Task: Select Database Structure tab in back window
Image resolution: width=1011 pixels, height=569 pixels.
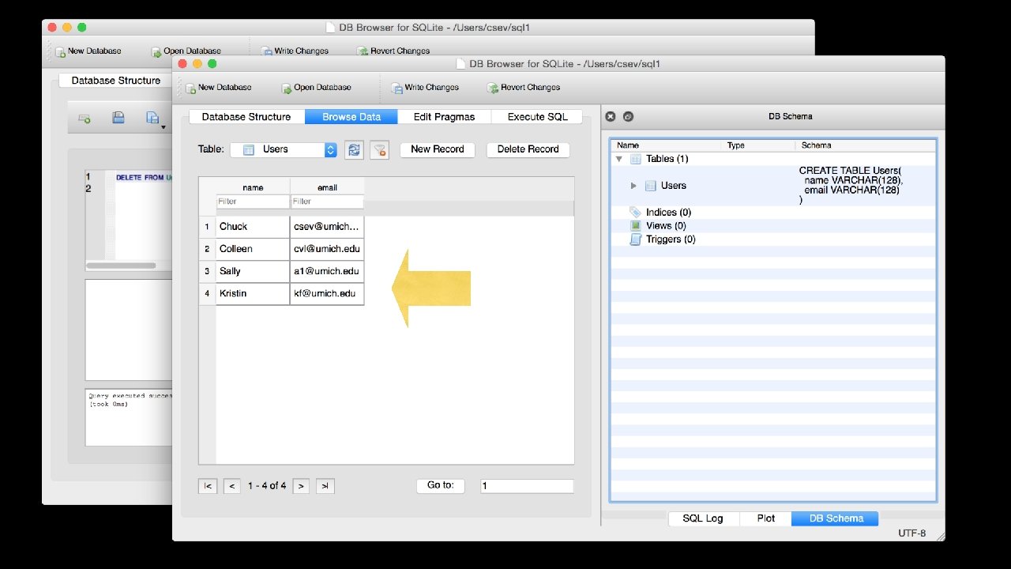Action: [x=116, y=81]
